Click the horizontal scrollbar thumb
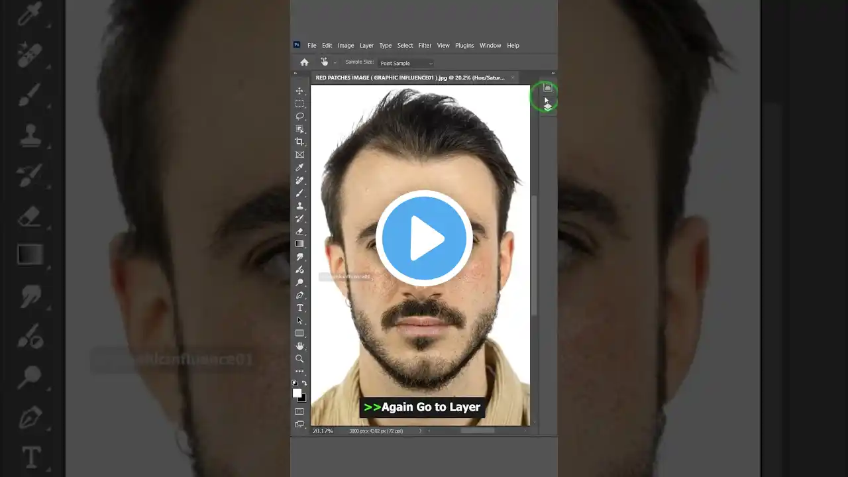 click(x=478, y=431)
